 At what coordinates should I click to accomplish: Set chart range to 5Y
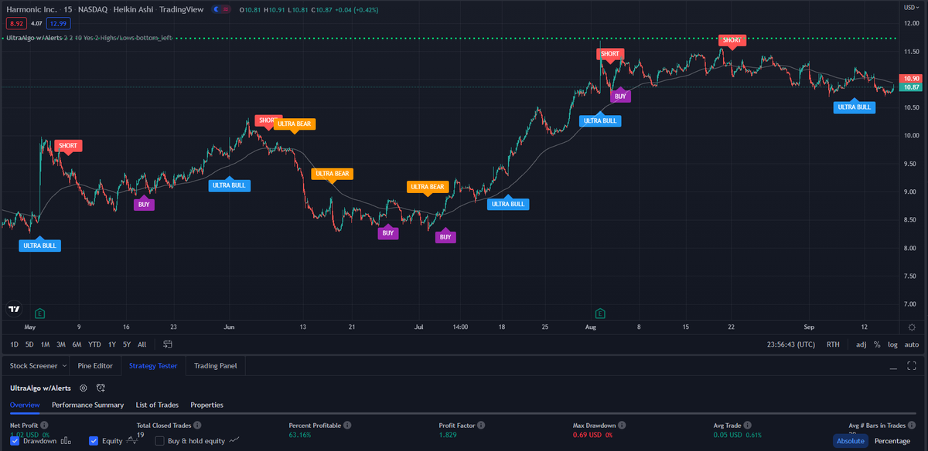[x=126, y=344]
